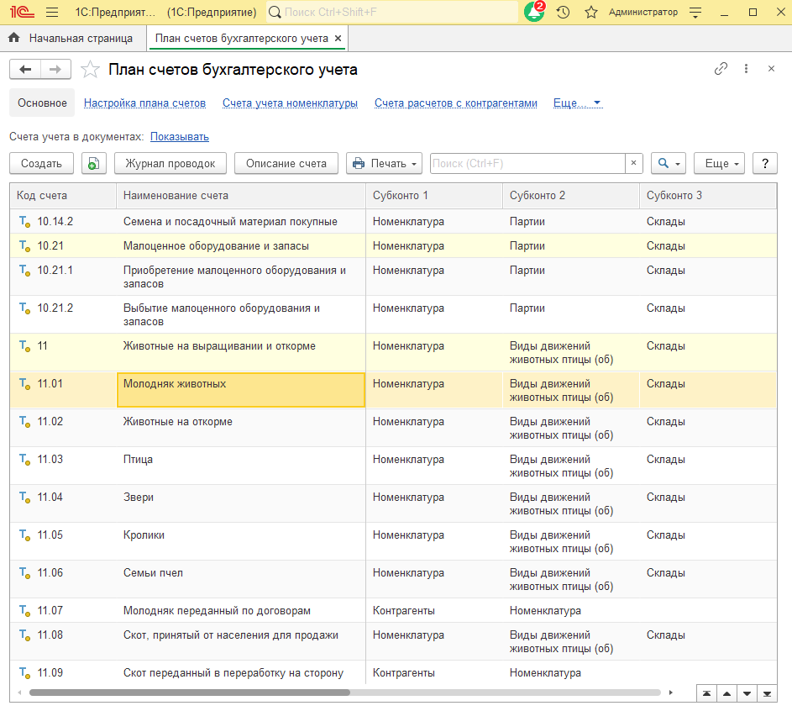Add this page to favorites star

point(91,70)
